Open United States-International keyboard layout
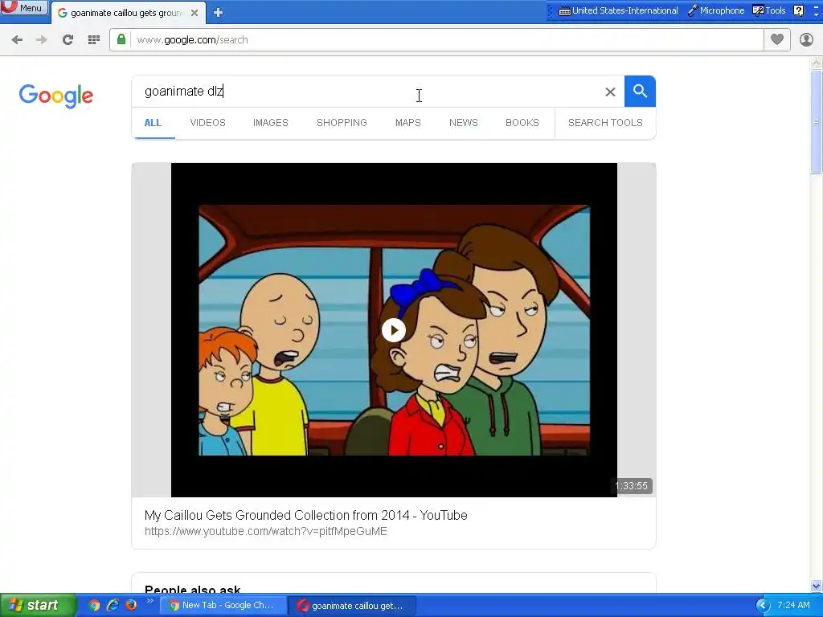The width and height of the screenshot is (823, 617). pos(618,10)
